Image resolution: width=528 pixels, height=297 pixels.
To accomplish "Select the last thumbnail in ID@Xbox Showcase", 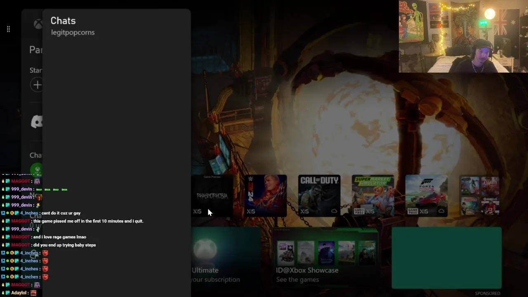I will (367, 252).
